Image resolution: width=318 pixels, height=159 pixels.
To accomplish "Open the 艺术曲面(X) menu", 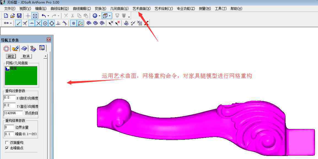I will click(x=142, y=9).
